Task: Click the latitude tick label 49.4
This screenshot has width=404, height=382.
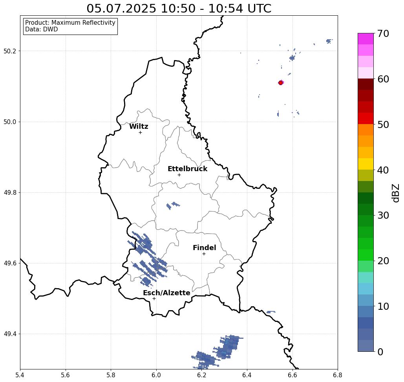Action: pyautogui.click(x=10, y=334)
